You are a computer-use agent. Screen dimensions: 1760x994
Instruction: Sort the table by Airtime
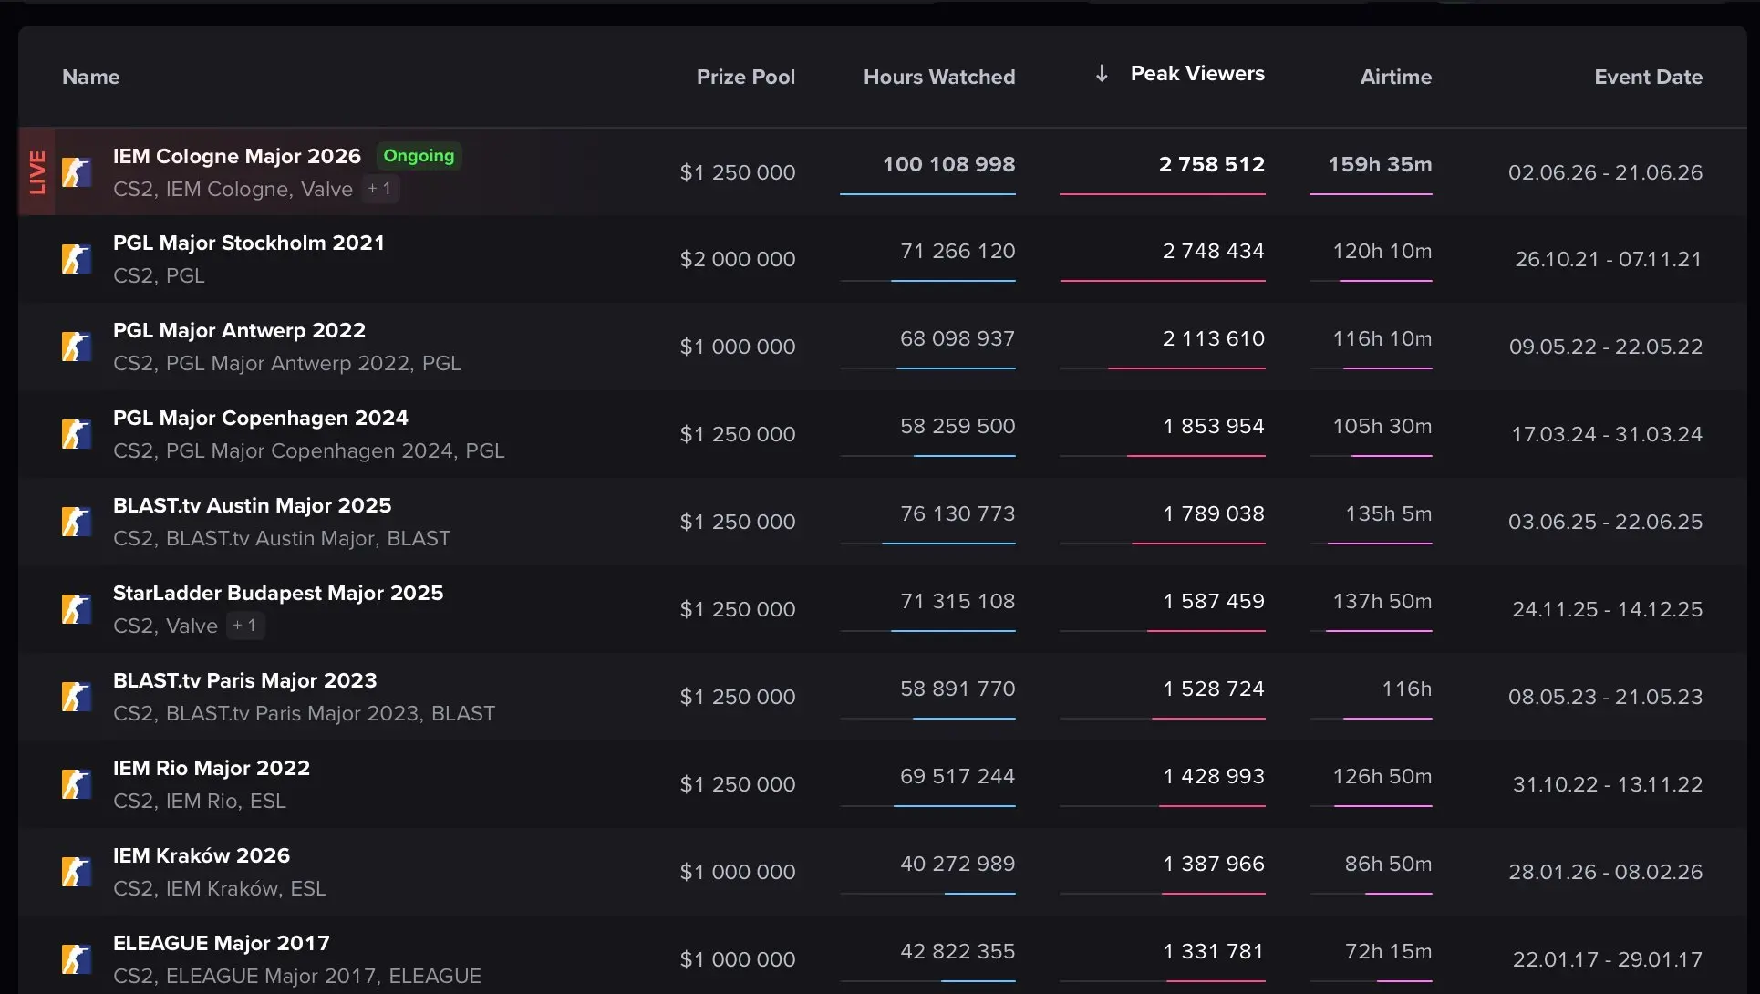[1396, 78]
